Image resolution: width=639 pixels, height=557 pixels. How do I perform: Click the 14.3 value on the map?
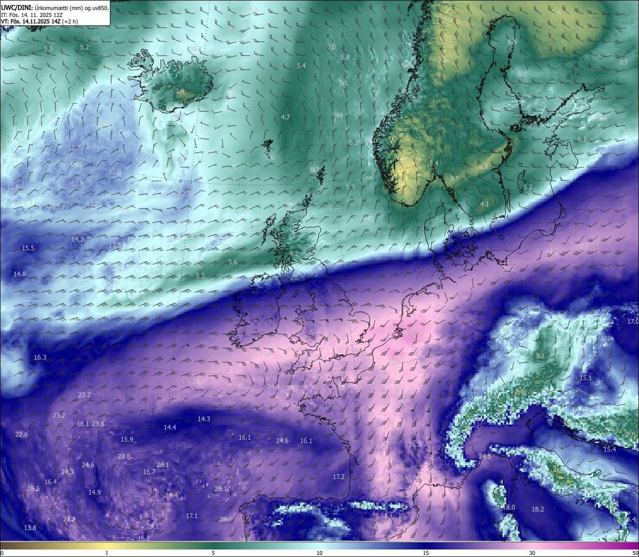[x=204, y=419]
